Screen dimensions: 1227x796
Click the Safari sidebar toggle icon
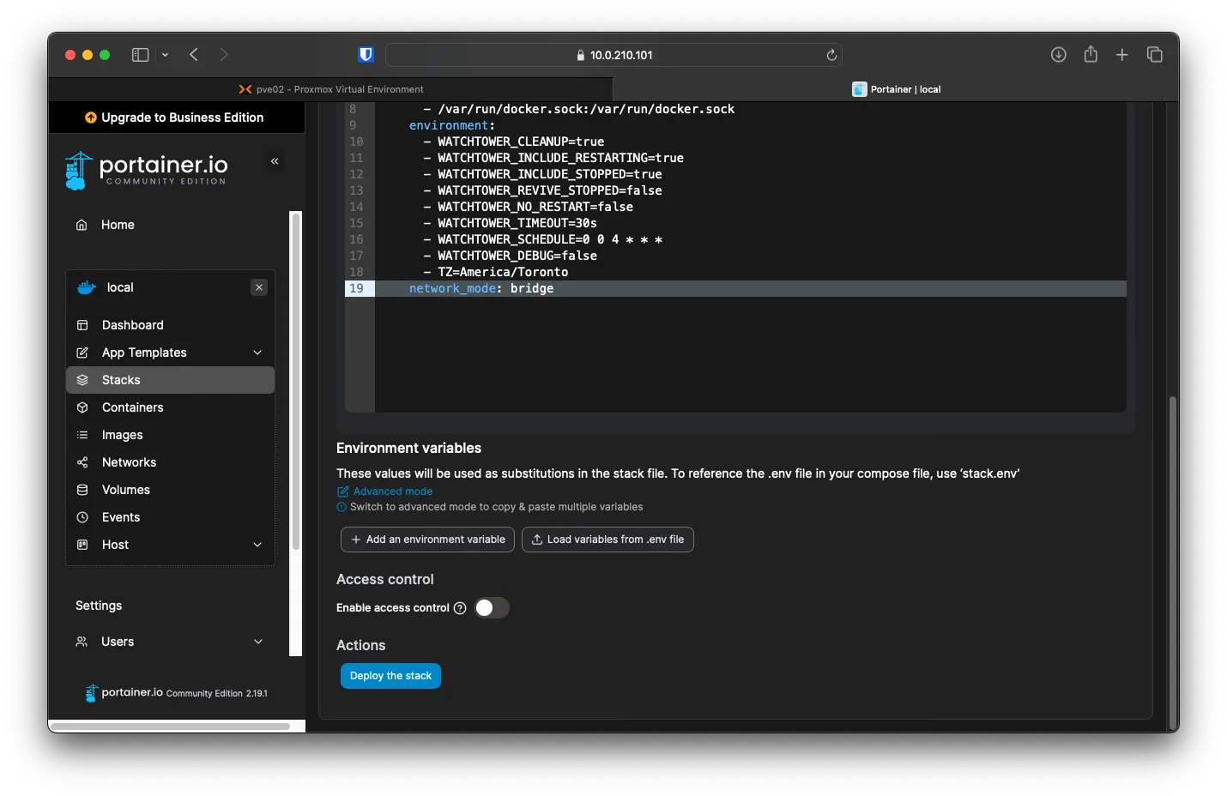pos(140,55)
